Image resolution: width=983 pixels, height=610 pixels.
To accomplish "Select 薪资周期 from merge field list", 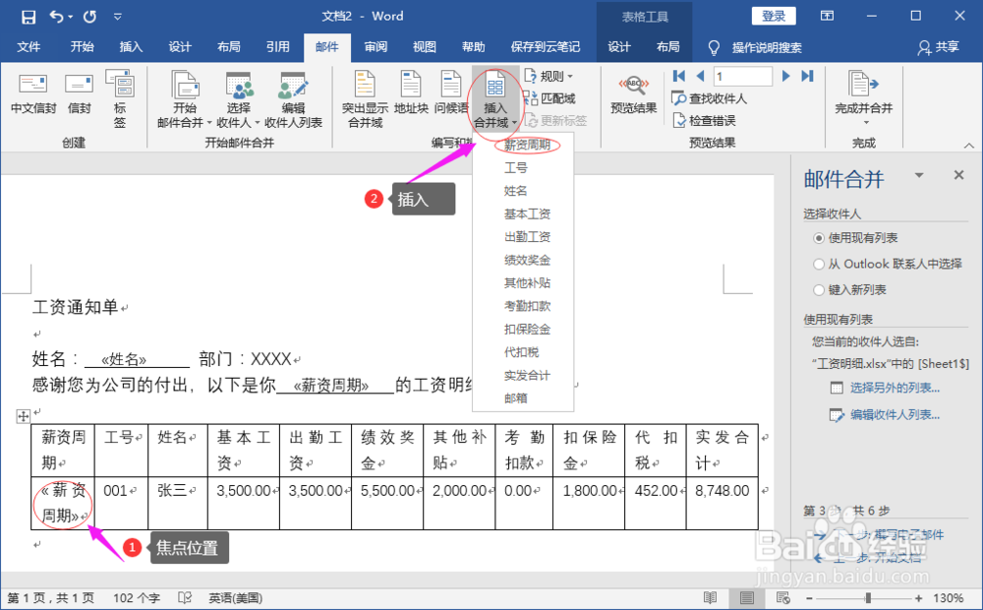I will pyautogui.click(x=527, y=145).
